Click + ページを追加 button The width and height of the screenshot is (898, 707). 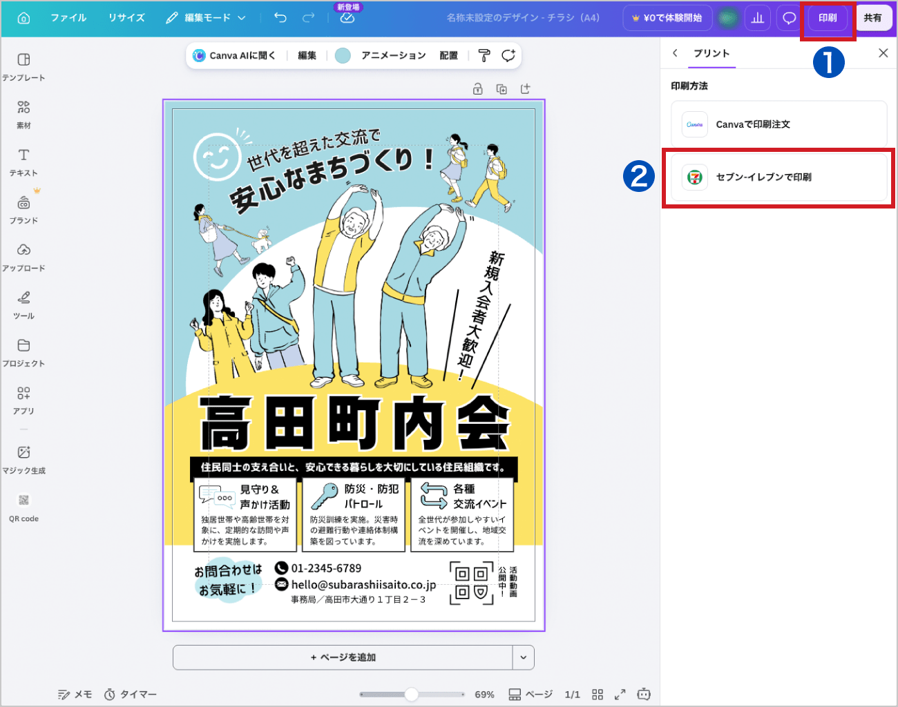(343, 657)
